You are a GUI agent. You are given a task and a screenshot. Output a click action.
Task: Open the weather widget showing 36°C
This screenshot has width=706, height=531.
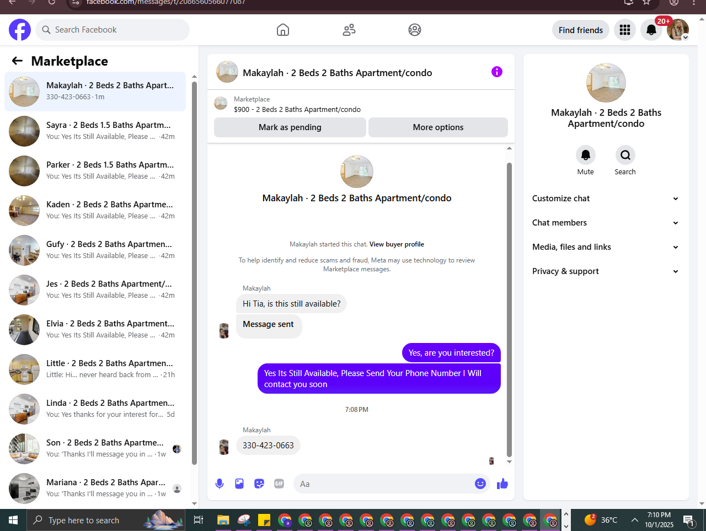coord(601,520)
